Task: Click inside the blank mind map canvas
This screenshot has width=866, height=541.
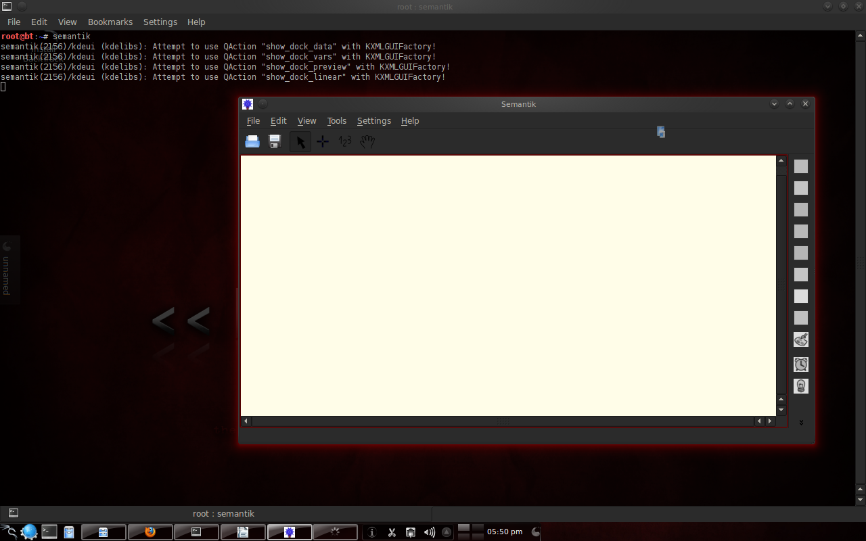Action: 508,285
